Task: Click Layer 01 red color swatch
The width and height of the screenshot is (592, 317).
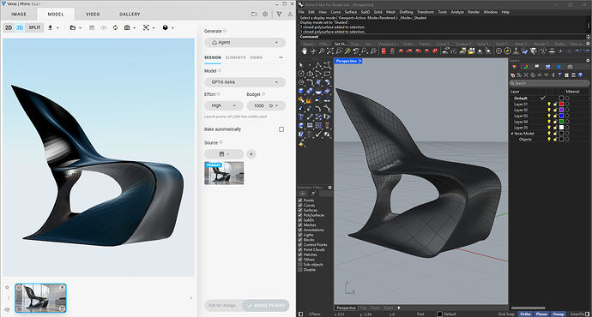Action: coord(561,104)
